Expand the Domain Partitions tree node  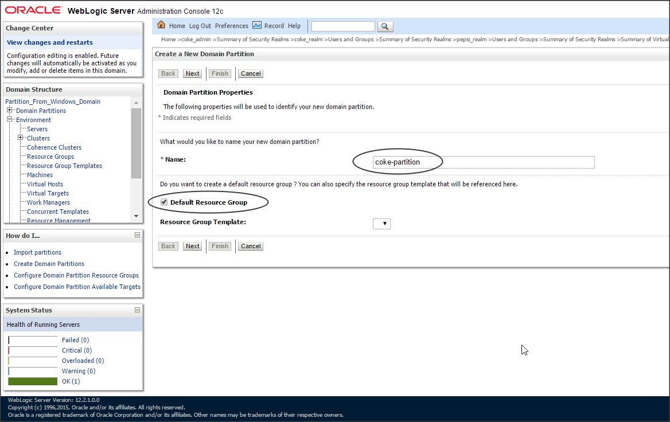pyautogui.click(x=9, y=110)
